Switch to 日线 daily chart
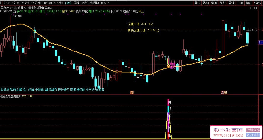This screenshot has width=263, height=140. tap(68, 3)
